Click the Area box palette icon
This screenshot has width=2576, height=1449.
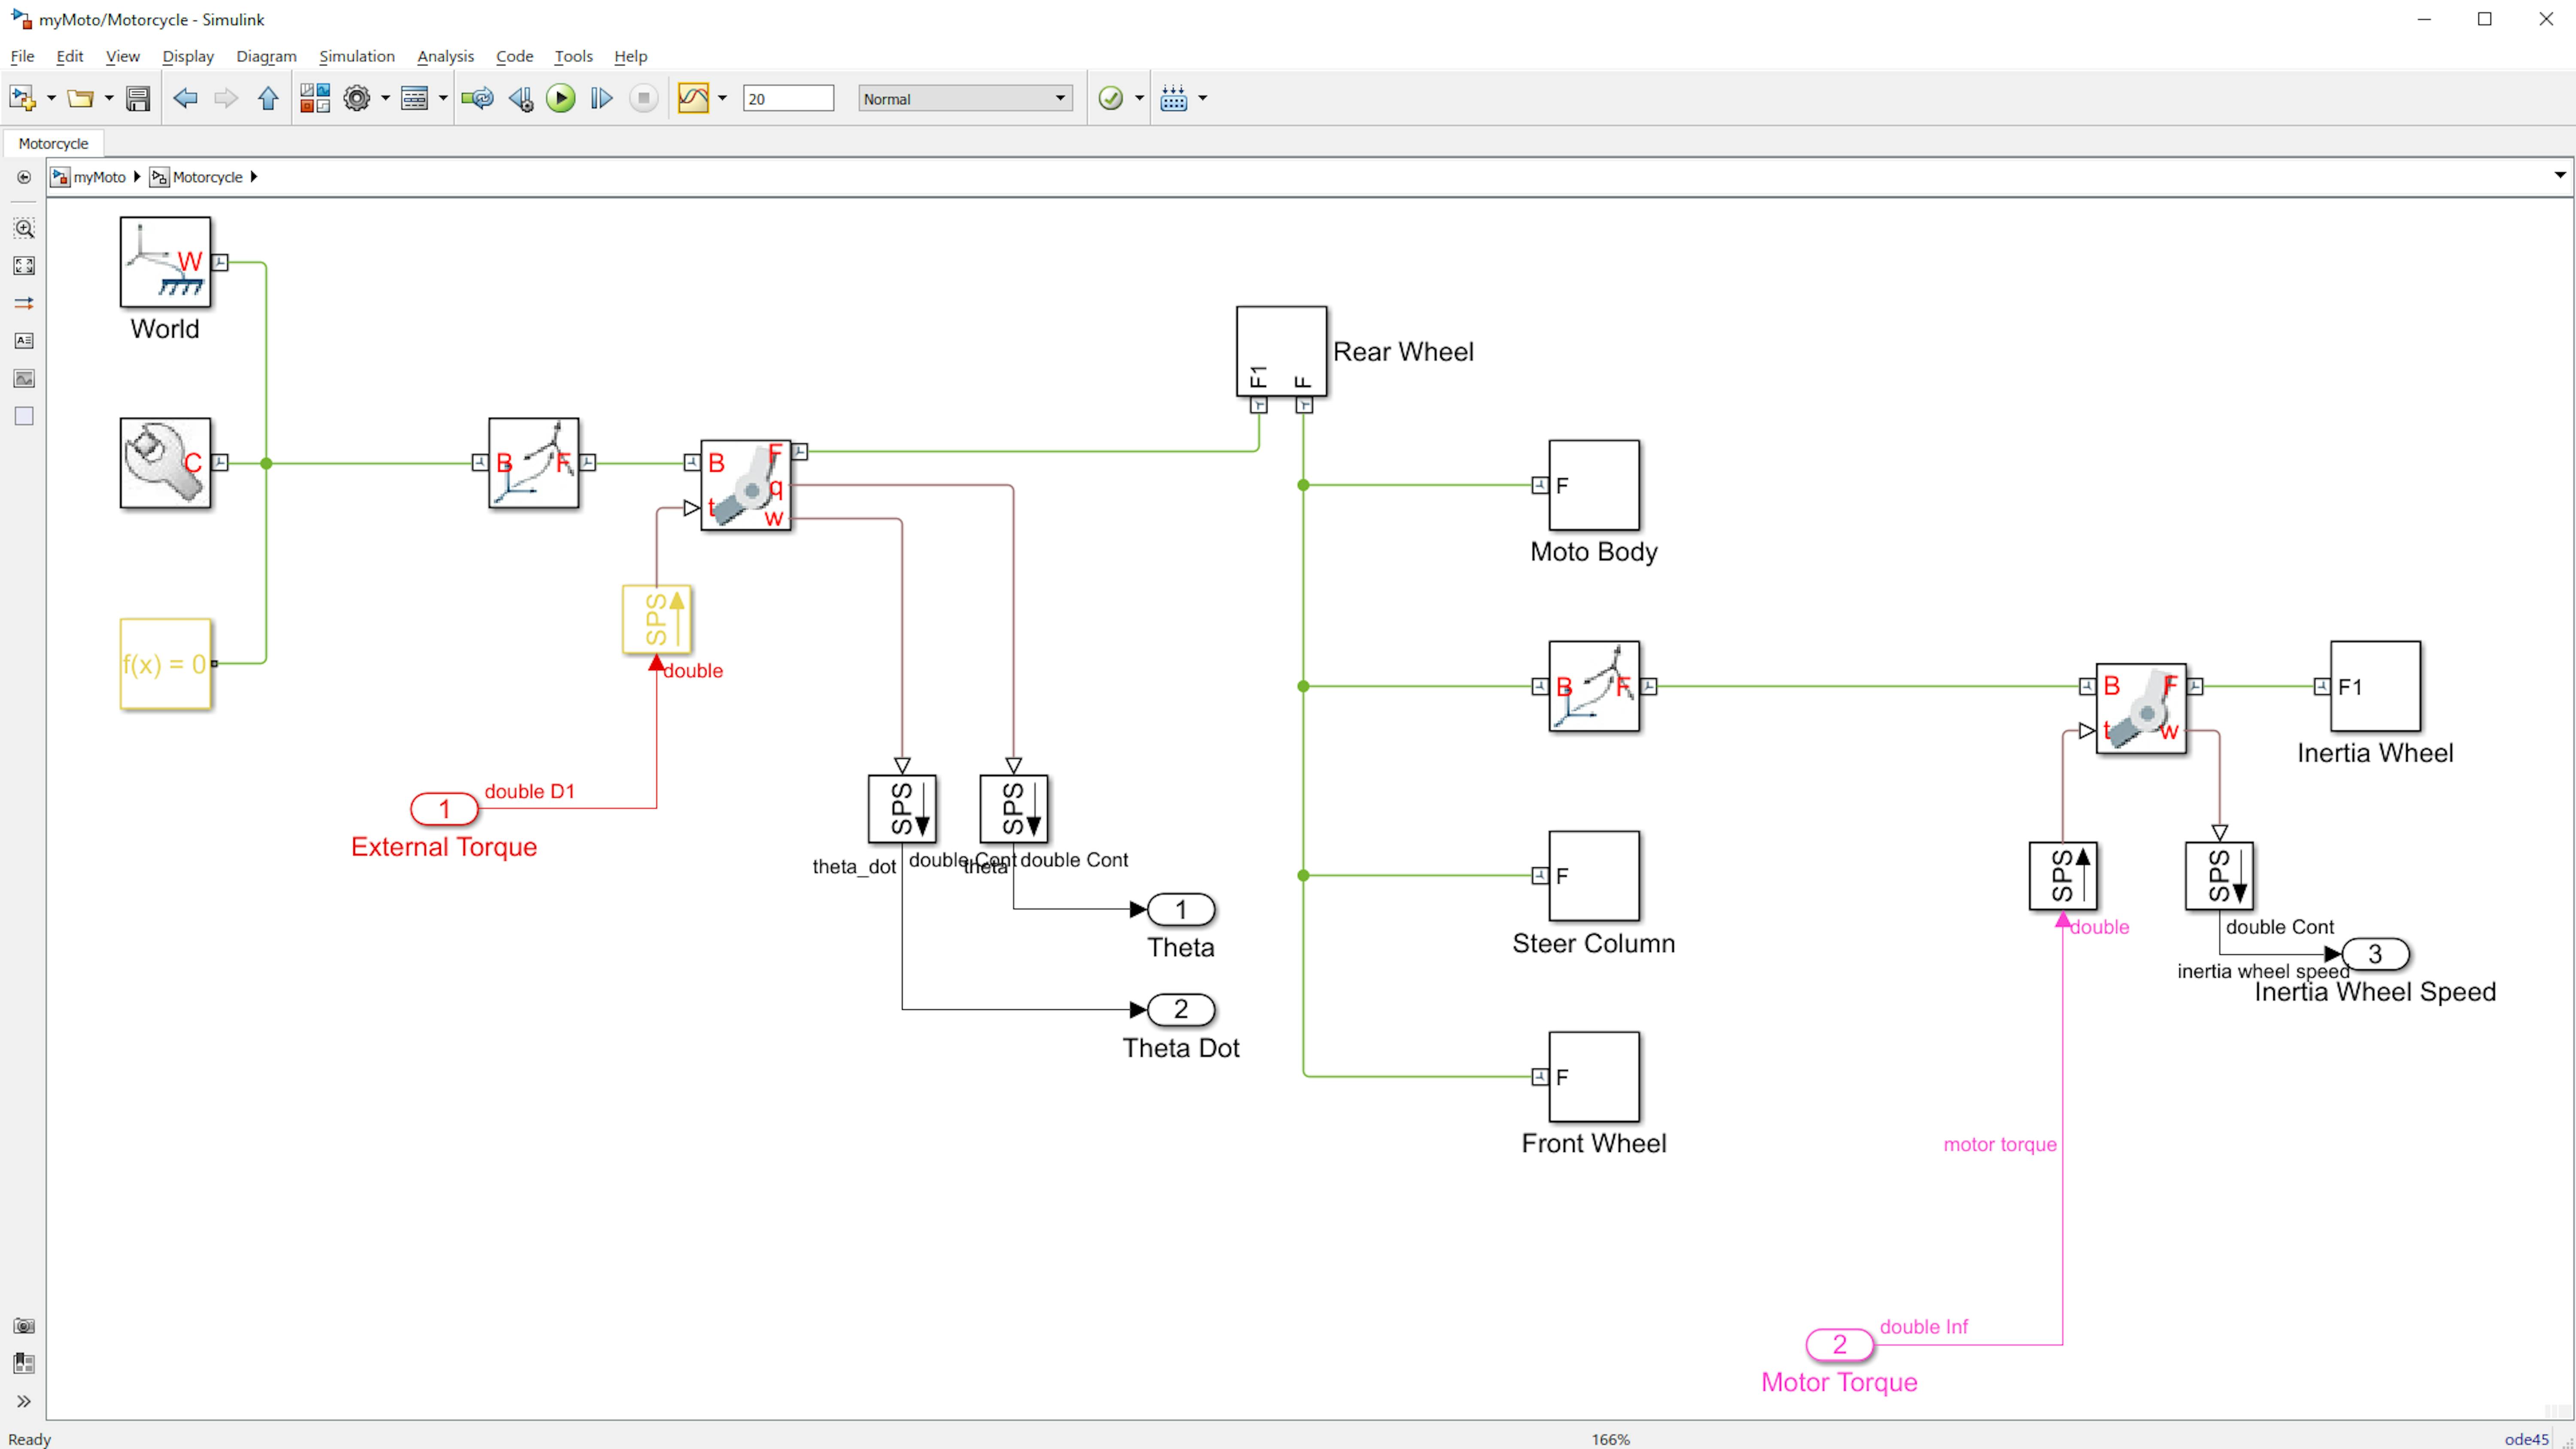[x=24, y=416]
